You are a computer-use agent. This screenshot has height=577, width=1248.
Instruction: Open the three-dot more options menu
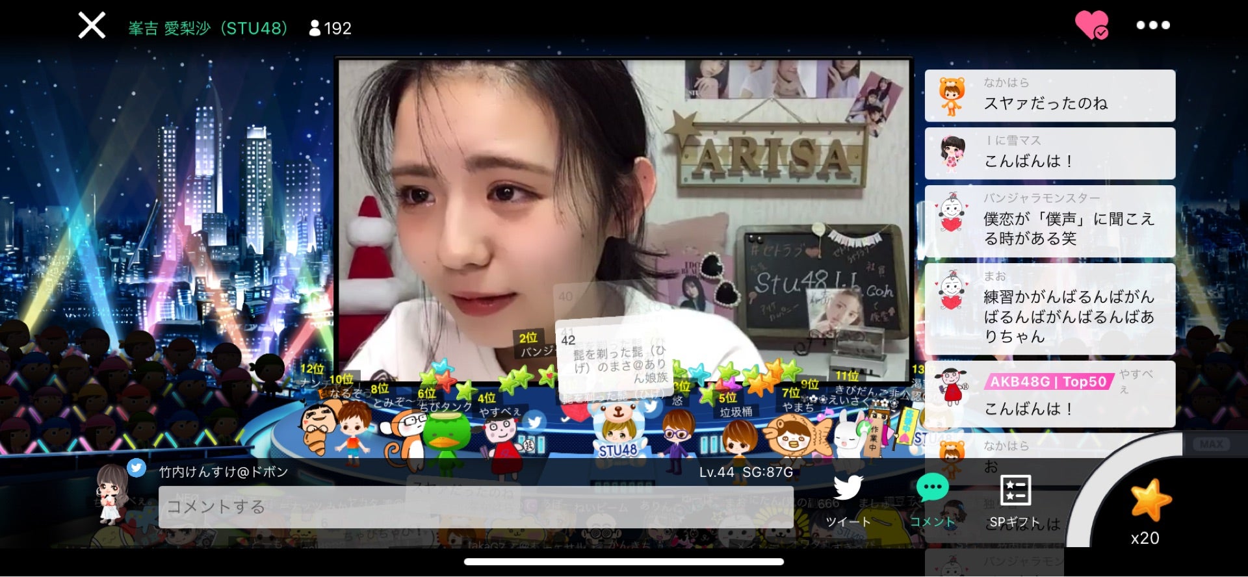1153,25
